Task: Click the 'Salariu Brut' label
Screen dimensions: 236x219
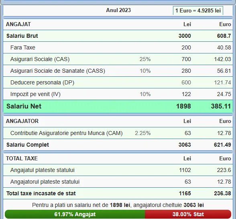Action: pyautogui.click(x=22, y=36)
